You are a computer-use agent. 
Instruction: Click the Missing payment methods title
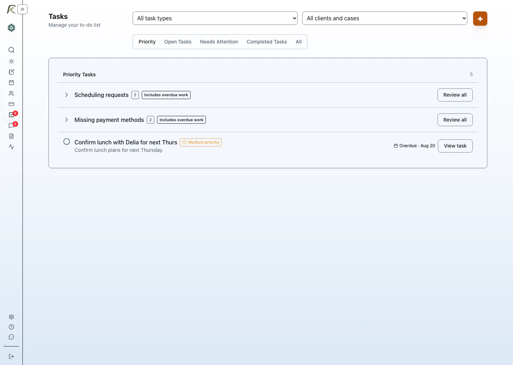point(109,120)
